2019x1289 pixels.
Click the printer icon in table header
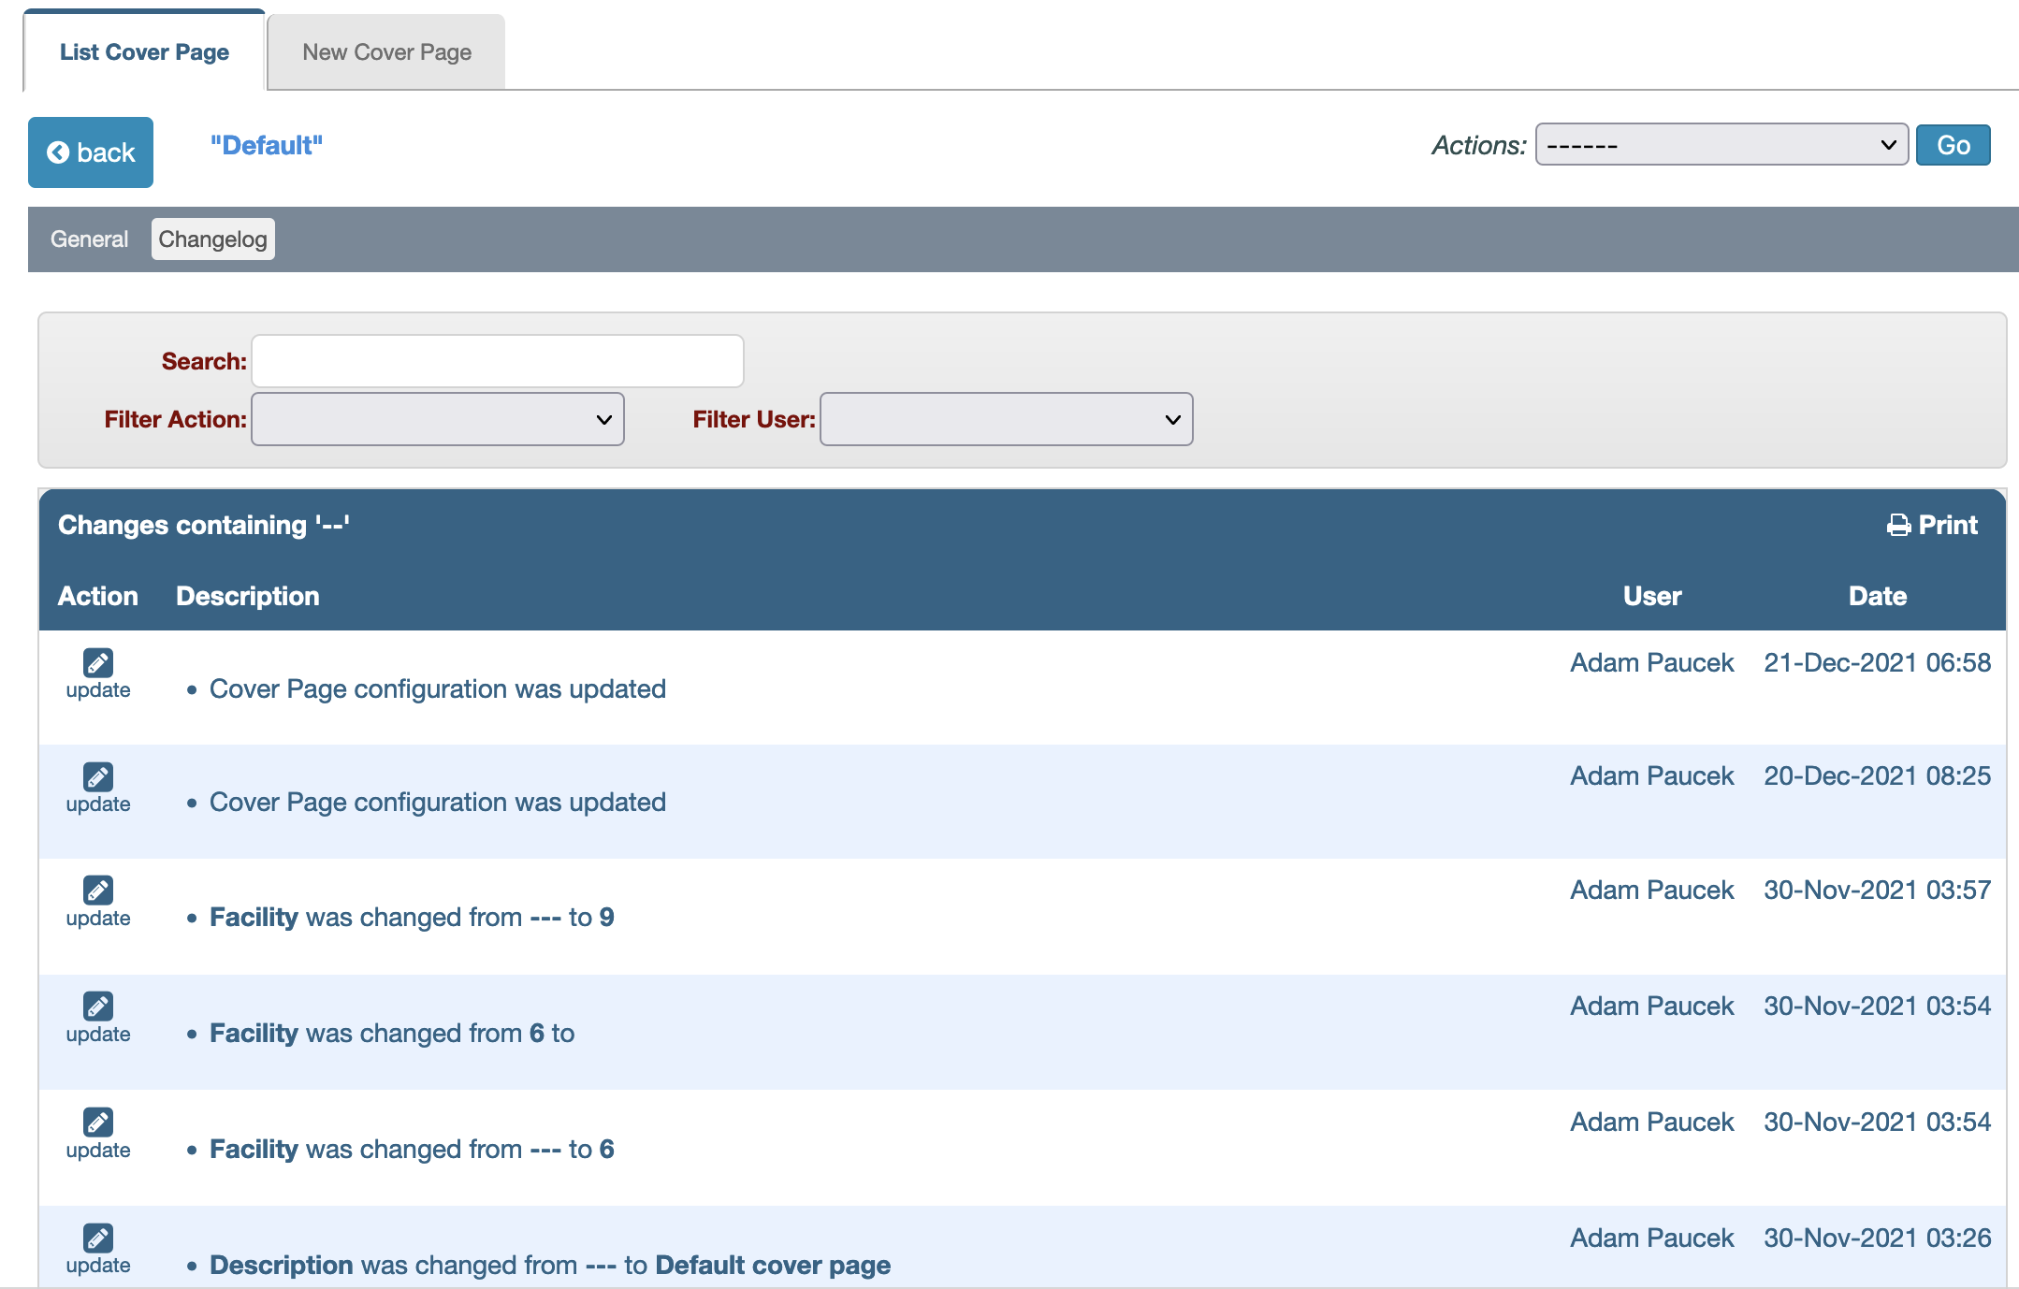click(1898, 526)
